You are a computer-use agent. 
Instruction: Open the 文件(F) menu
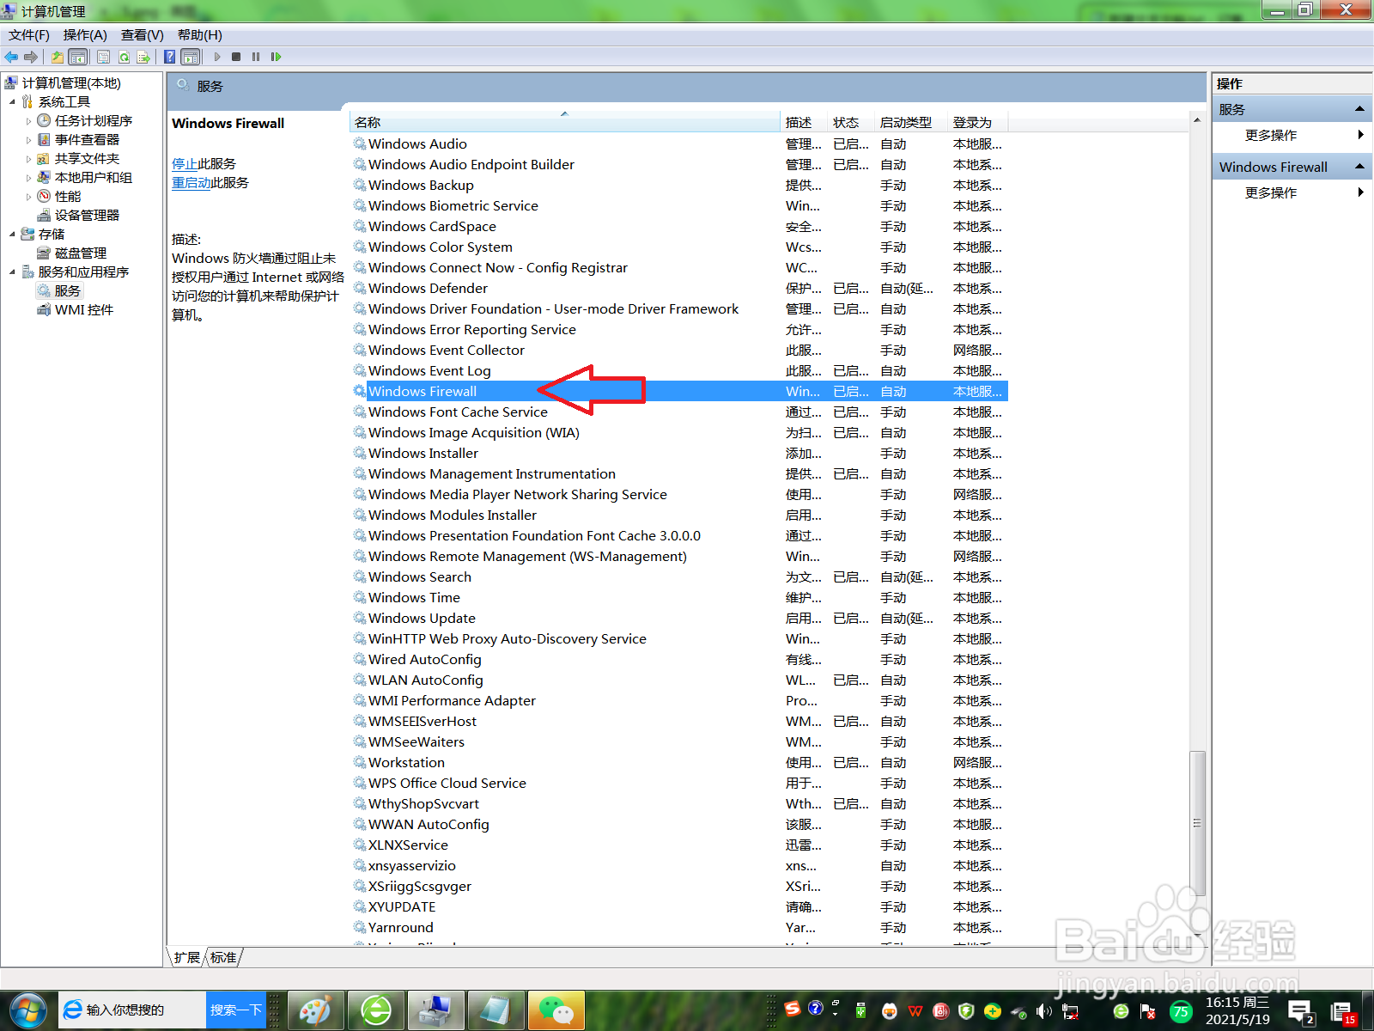coord(29,35)
